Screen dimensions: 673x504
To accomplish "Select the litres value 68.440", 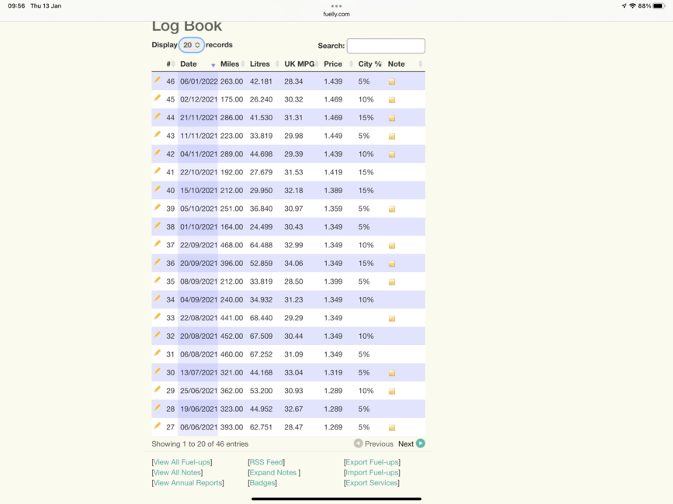I will coord(261,318).
